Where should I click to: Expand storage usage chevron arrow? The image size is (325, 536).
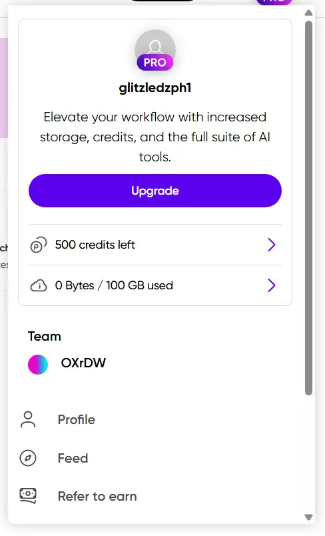(x=272, y=285)
